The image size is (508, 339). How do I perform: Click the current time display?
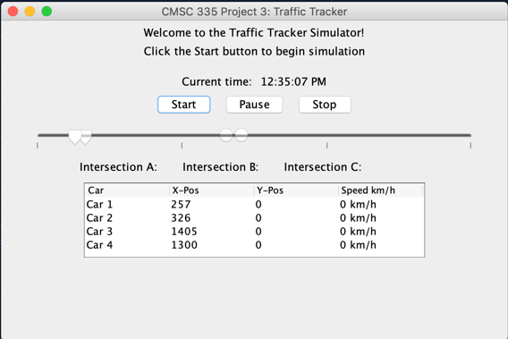293,81
